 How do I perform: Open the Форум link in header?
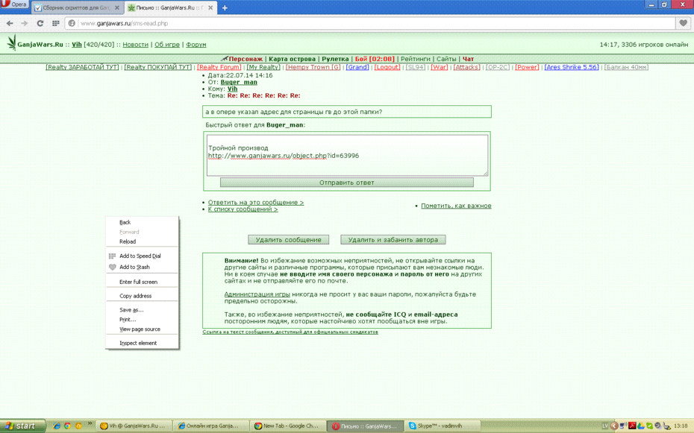coord(196,45)
